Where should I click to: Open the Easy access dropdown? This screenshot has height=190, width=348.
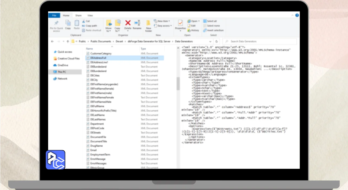163,26
